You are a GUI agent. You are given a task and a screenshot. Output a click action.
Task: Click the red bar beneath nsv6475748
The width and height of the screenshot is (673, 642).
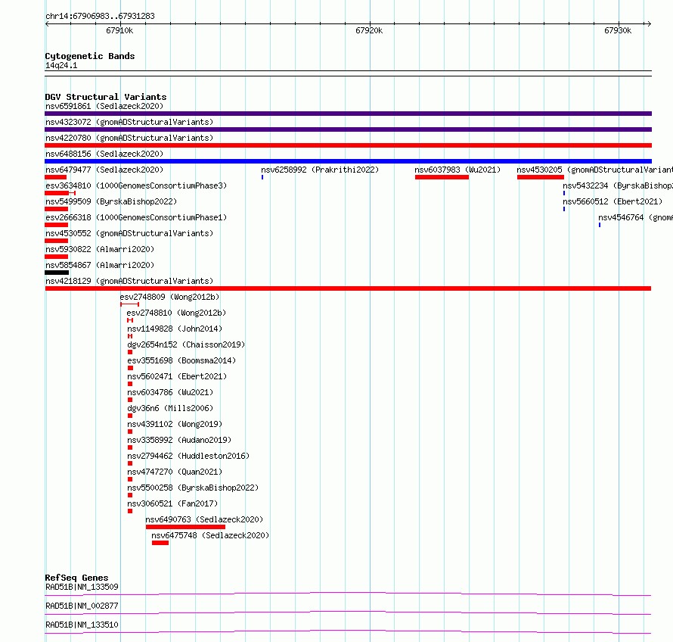point(160,543)
